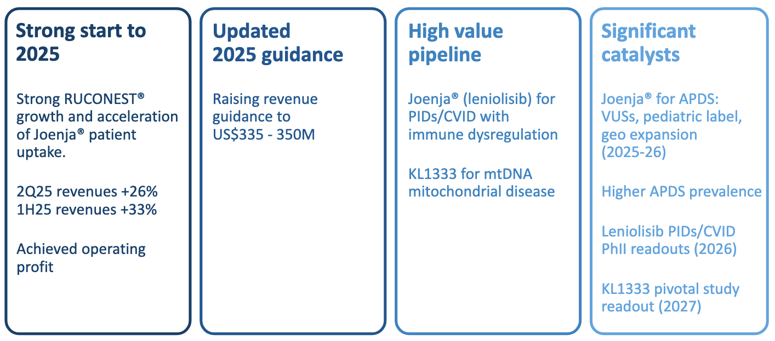
Task: Click the "Leniolisib PIDs/CVID" catalyst line
Action: (668, 231)
